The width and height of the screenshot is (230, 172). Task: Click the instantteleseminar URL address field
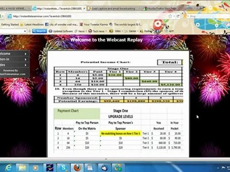pyautogui.click(x=90, y=16)
